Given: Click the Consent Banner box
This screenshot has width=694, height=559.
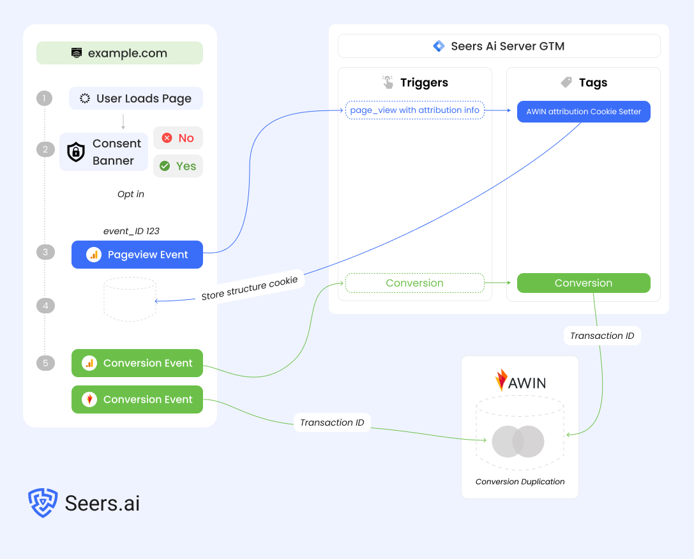Looking at the screenshot, I should tap(103, 152).
